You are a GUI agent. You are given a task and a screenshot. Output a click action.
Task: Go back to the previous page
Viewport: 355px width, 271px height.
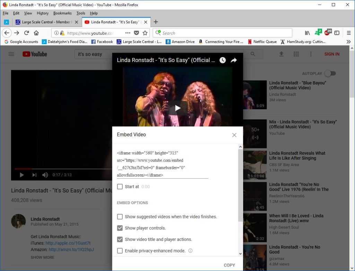click(x=7, y=33)
